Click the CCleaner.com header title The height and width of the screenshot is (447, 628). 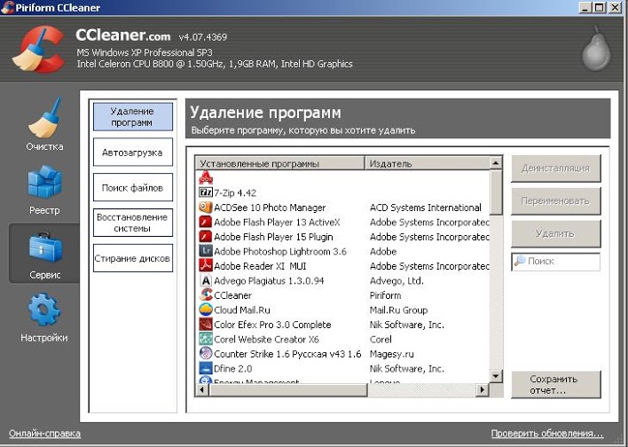pos(123,35)
